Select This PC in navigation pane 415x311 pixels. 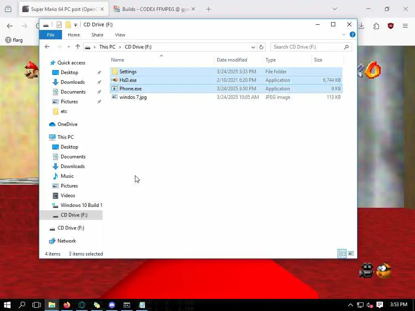[65, 137]
